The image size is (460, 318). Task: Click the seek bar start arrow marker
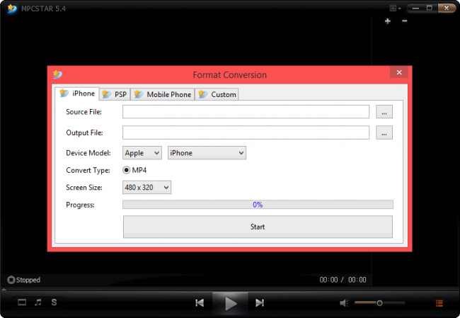tap(4, 289)
